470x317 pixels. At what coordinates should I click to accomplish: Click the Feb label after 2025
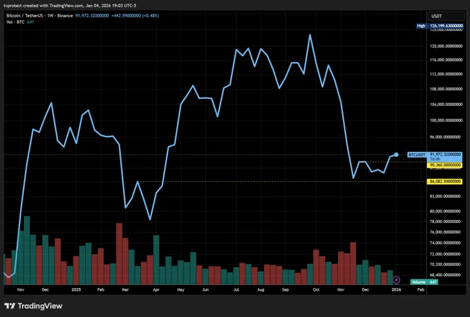(101, 290)
